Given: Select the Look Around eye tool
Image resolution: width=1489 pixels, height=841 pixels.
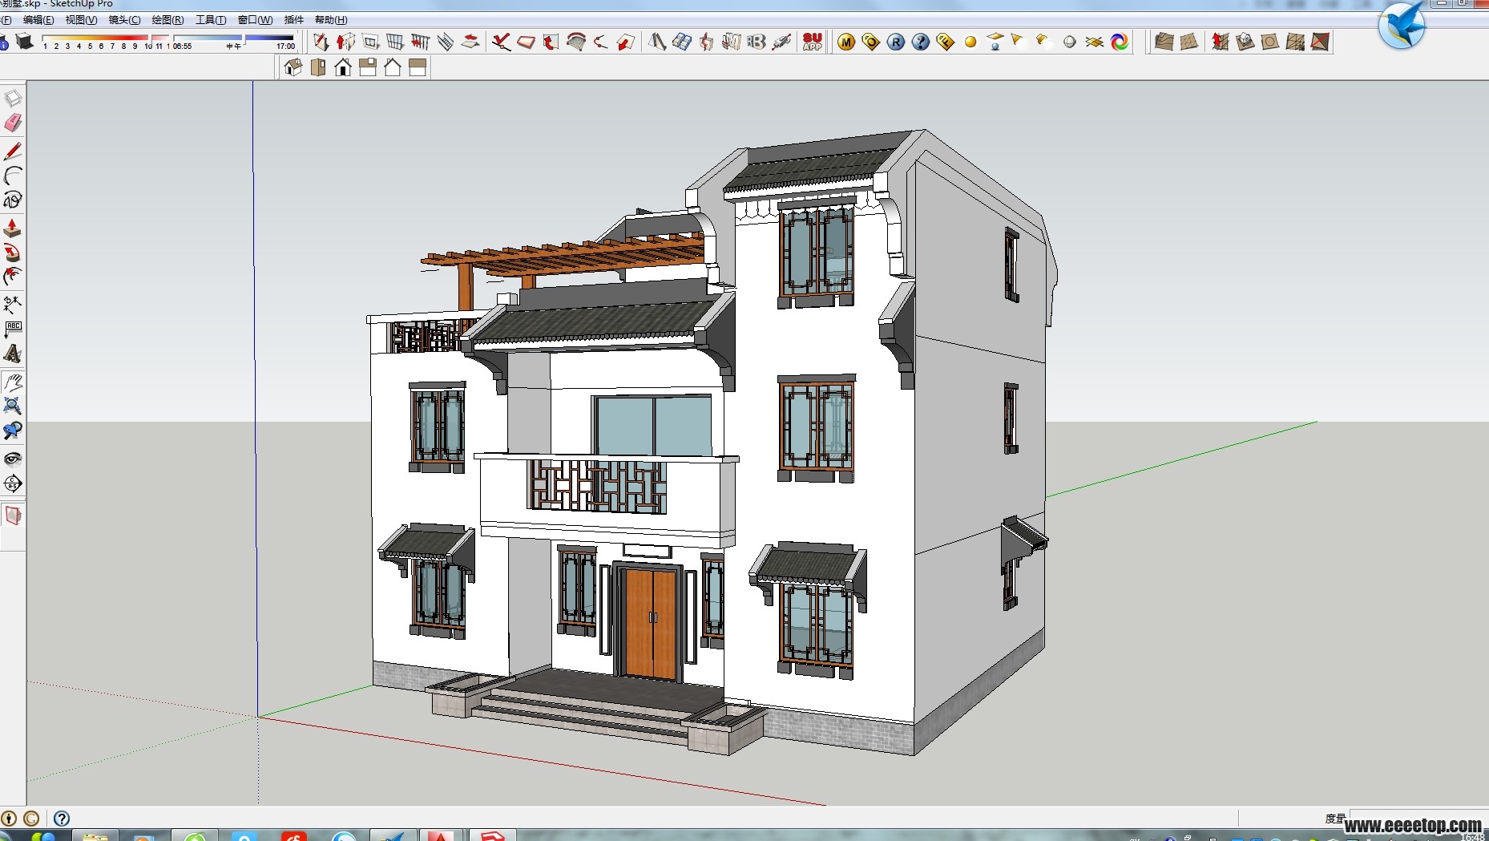Looking at the screenshot, I should (x=13, y=459).
